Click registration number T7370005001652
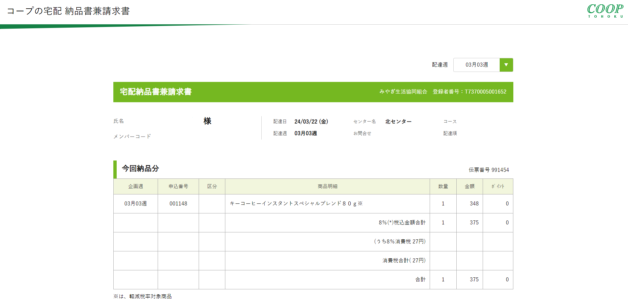The height and width of the screenshot is (301, 628). [x=485, y=92]
